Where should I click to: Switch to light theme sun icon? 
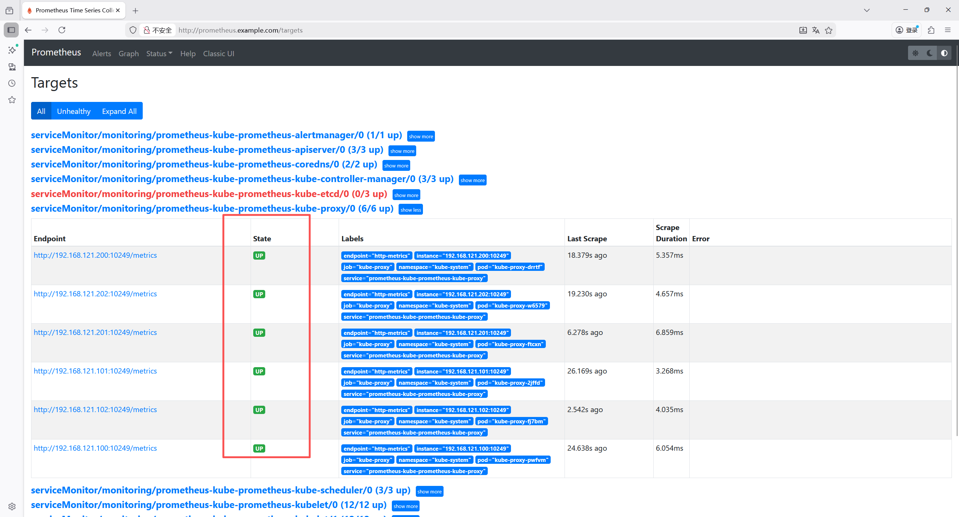point(915,53)
